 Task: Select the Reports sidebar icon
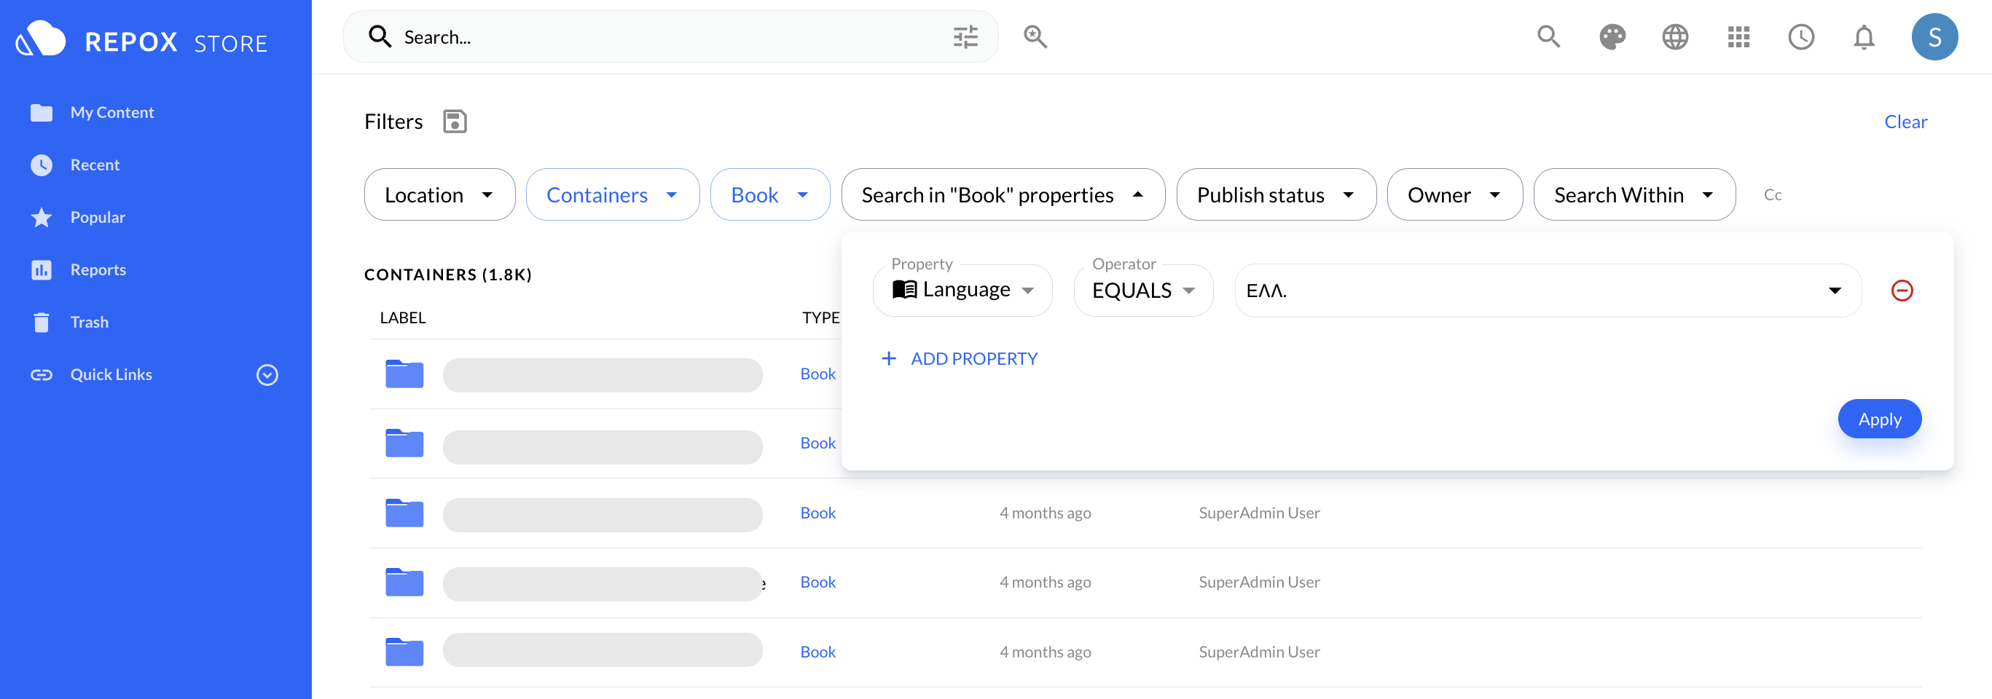pos(41,269)
